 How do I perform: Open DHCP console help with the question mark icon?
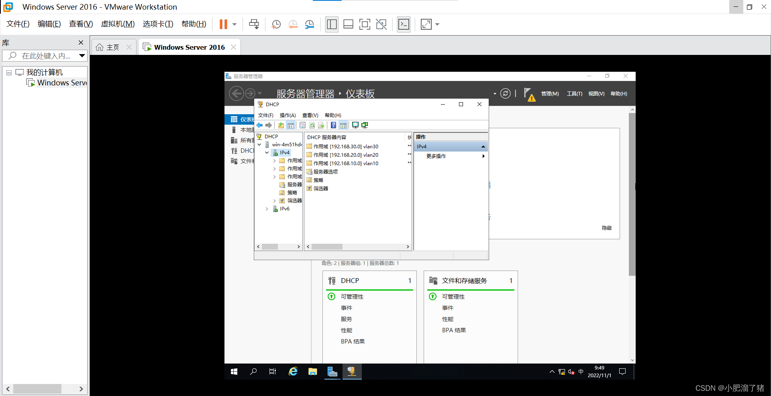click(x=333, y=125)
